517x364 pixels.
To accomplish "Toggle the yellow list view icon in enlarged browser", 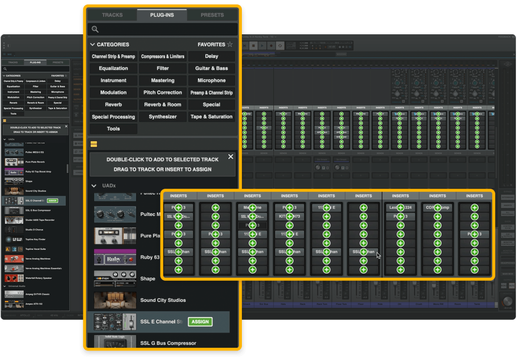I will (x=94, y=144).
